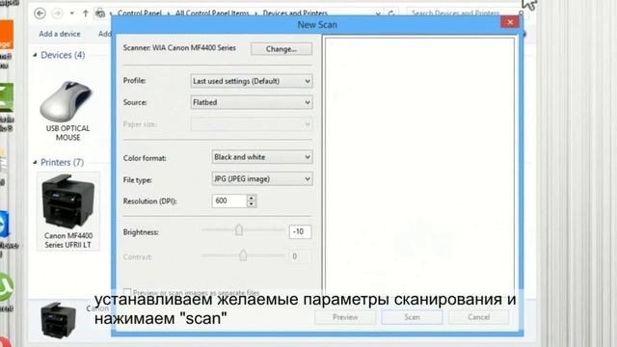Screen dimensions: 617x347
Task: Click Control Panel in the breadcrumb path
Action: tap(140, 13)
